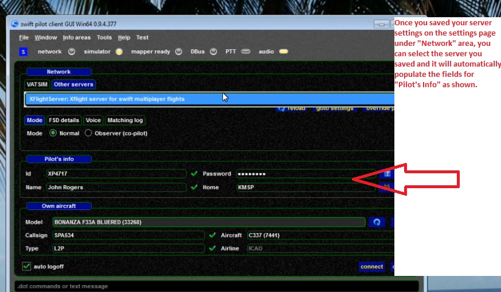Click the simulator status LED
The width and height of the screenshot is (501, 292).
119,52
